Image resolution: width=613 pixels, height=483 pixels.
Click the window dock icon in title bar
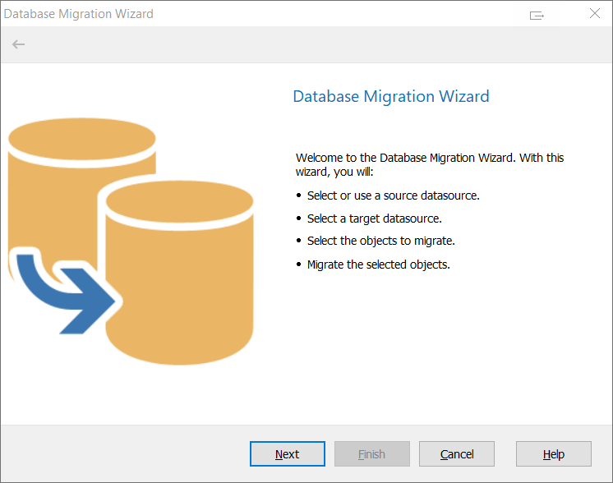pos(537,15)
